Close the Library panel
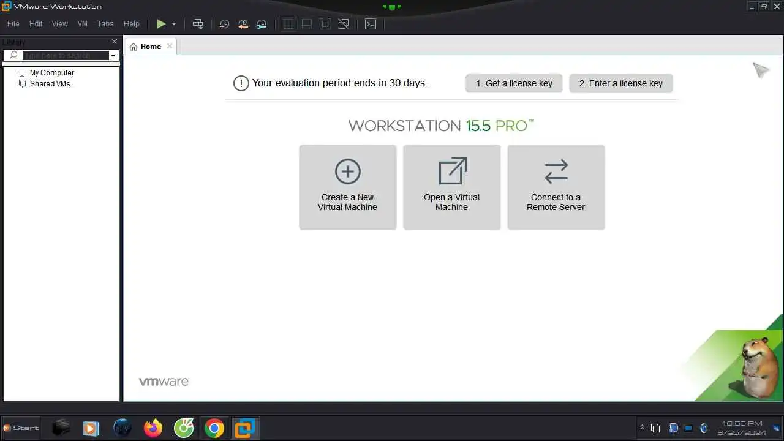This screenshot has height=441, width=784. (114, 42)
